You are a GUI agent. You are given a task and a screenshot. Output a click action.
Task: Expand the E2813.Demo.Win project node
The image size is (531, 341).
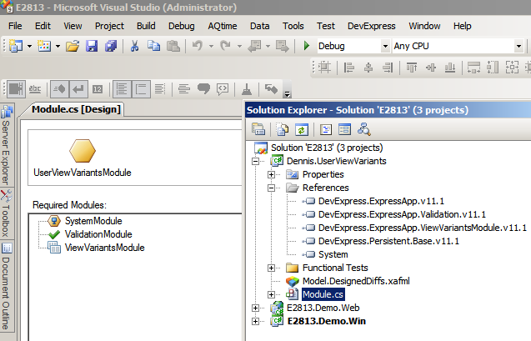(x=255, y=321)
